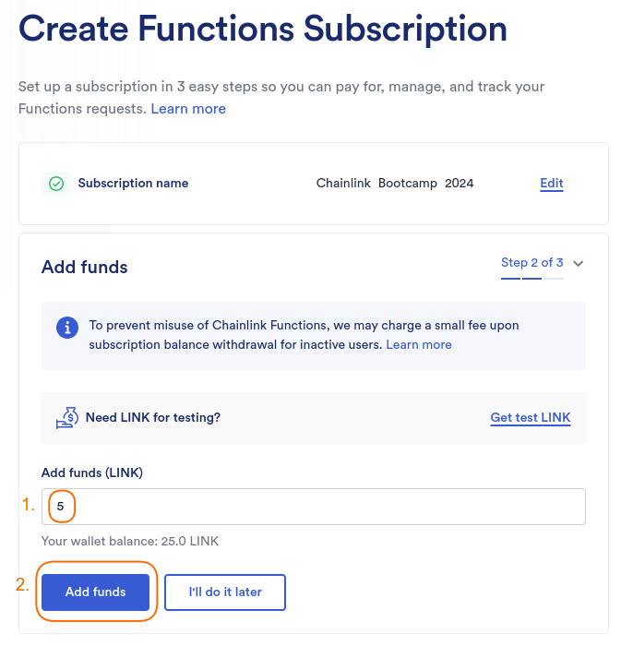The width and height of the screenshot is (621, 646).
Task: Click the money bag hand icon
Action: click(67, 418)
